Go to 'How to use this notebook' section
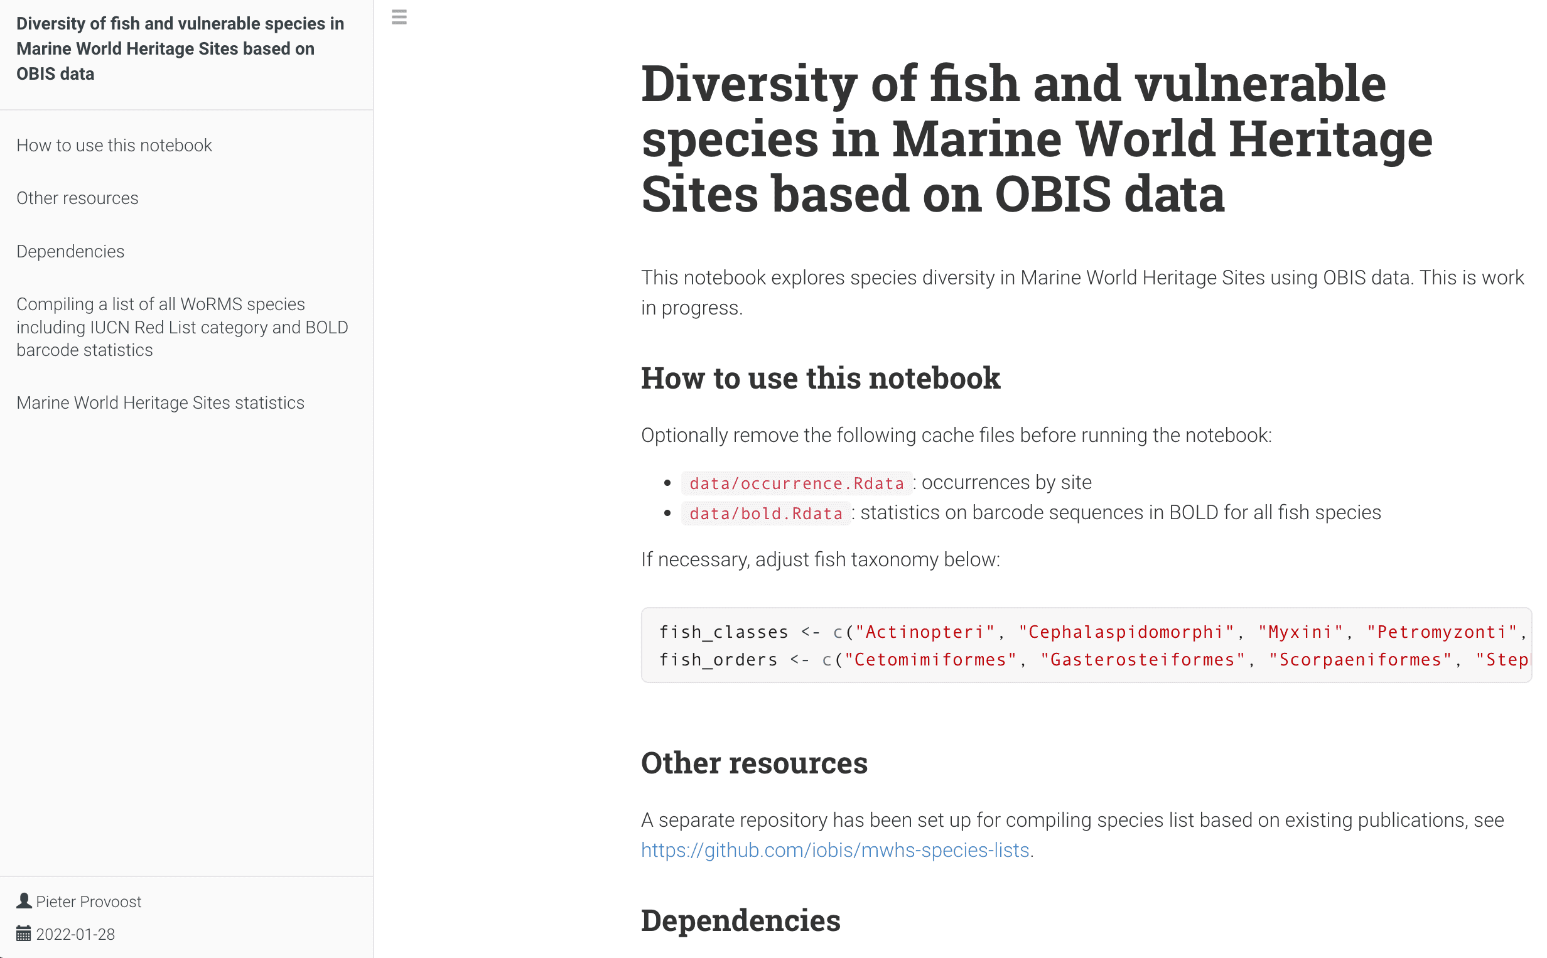This screenshot has height=958, width=1547. point(114,145)
